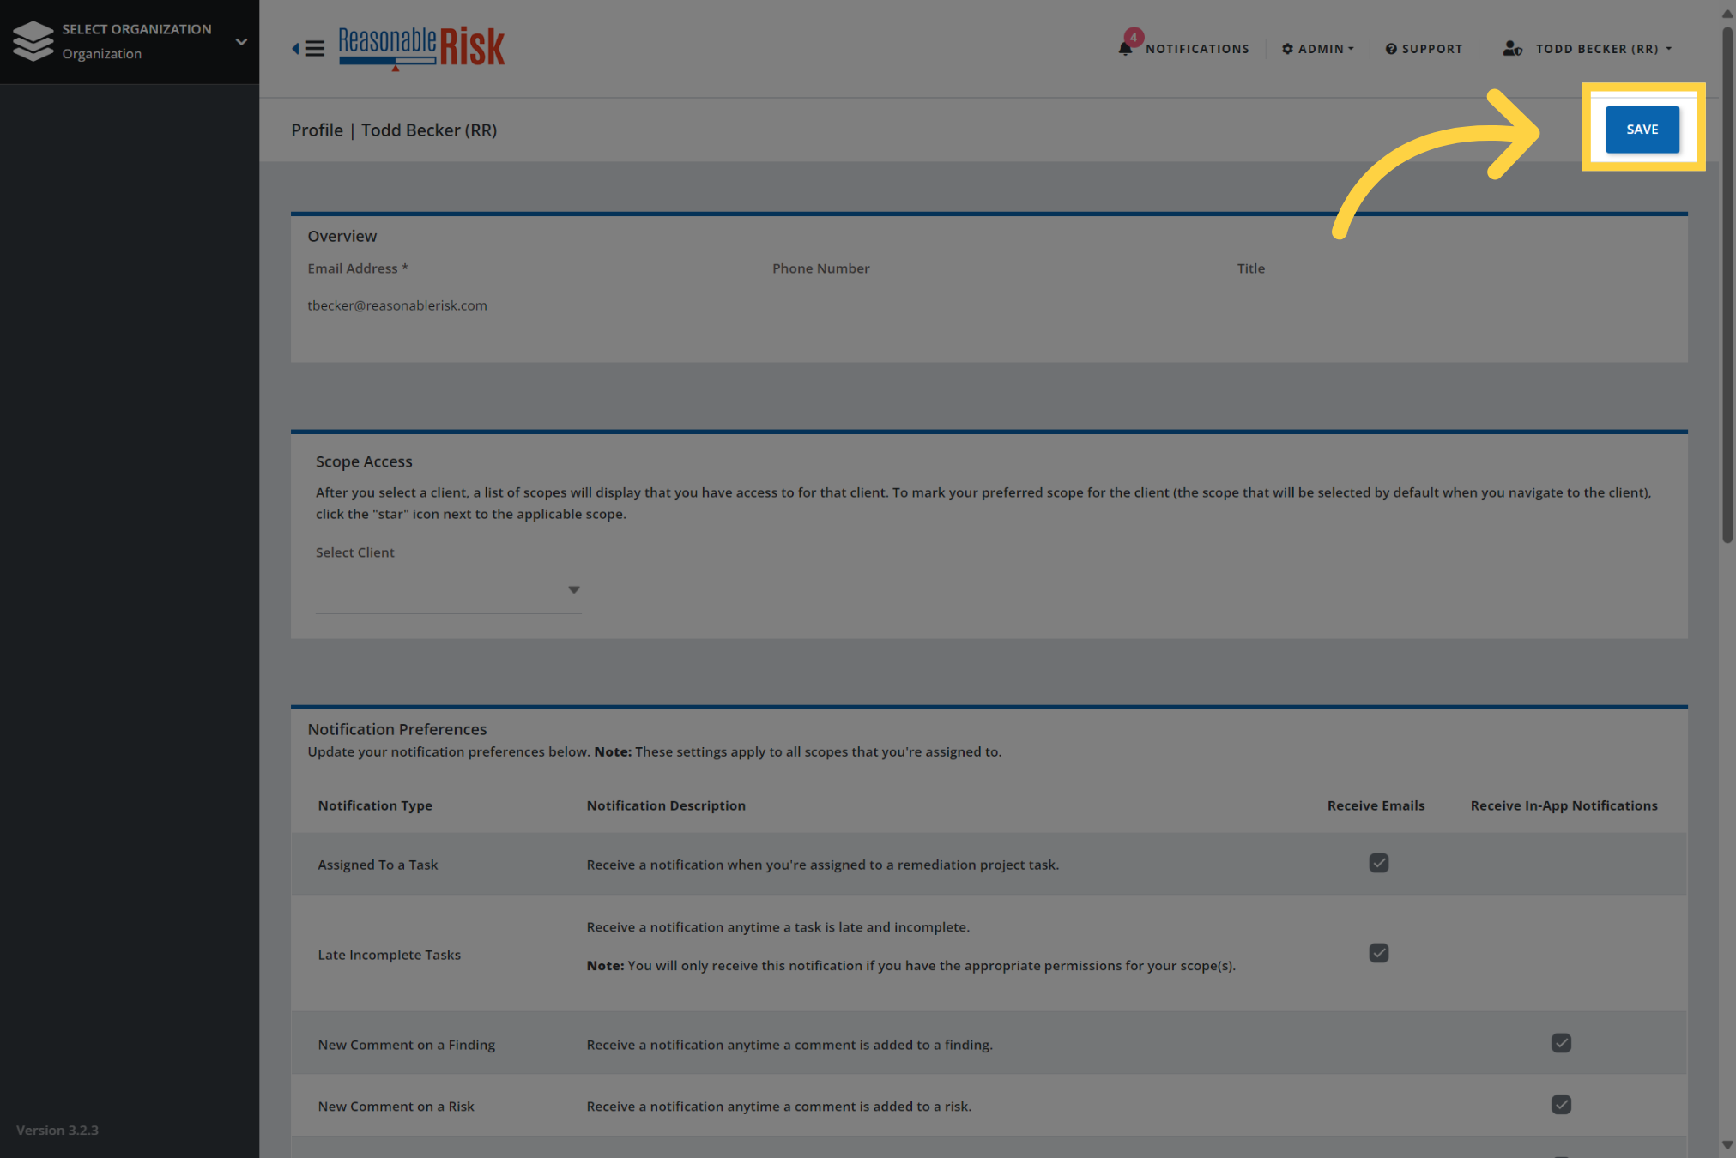Click the Phone Number input field
This screenshot has width=1736, height=1158.
pos(989,306)
